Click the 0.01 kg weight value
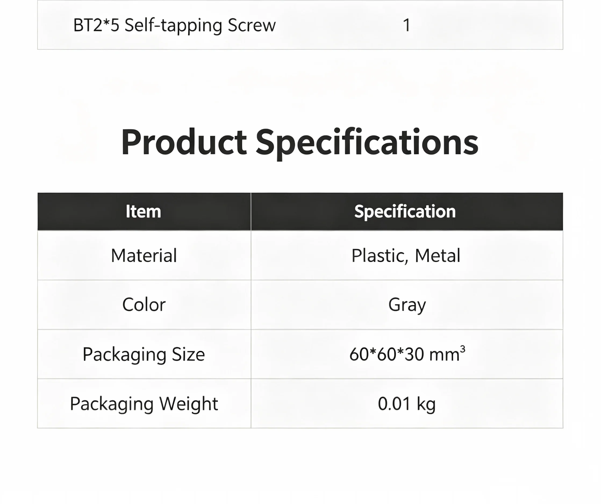 (407, 404)
